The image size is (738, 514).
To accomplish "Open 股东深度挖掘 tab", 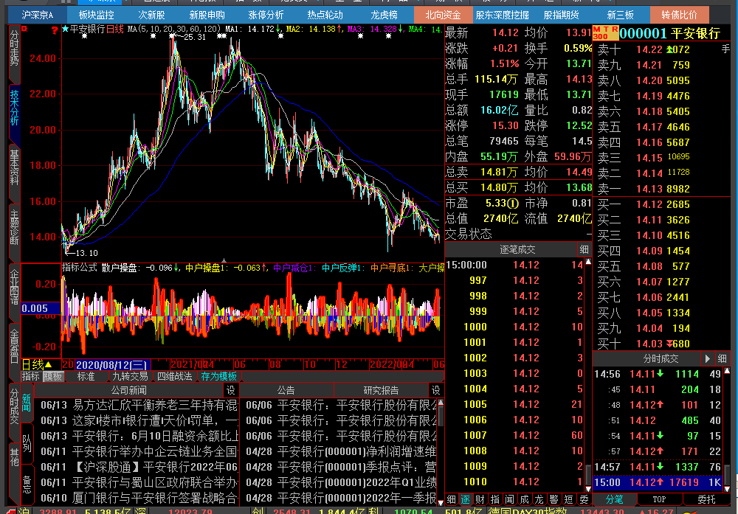I will coord(502,15).
